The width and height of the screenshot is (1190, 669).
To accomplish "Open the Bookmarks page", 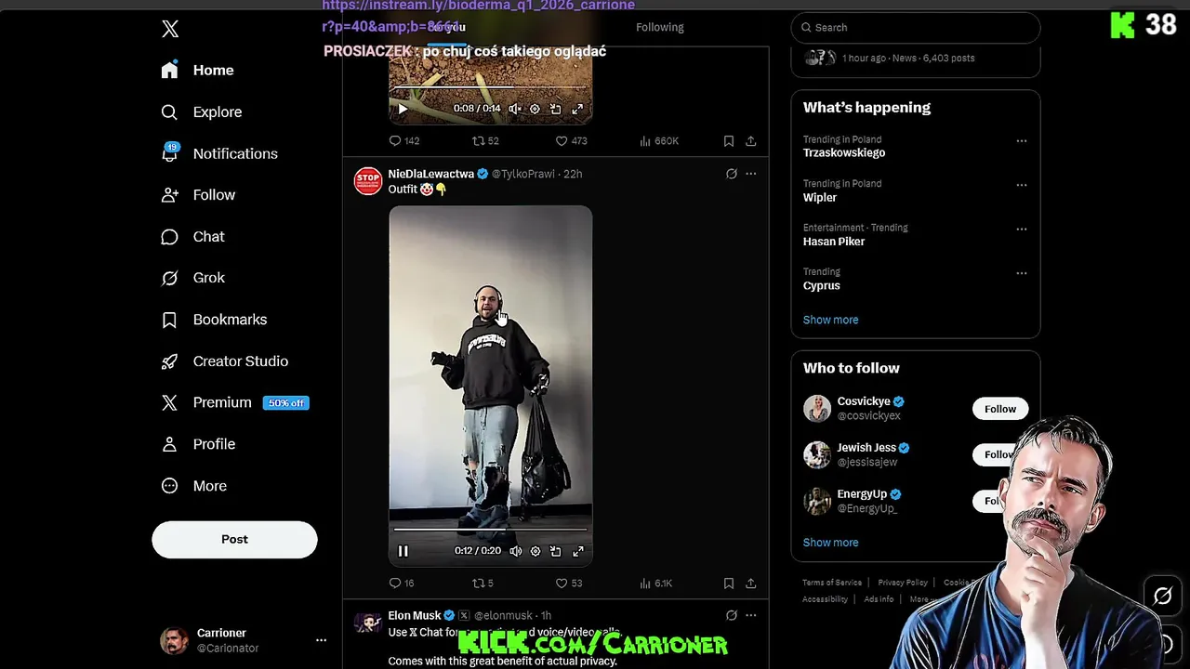I will point(214,320).
